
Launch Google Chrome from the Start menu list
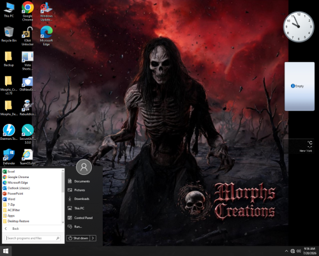tap(32, 177)
